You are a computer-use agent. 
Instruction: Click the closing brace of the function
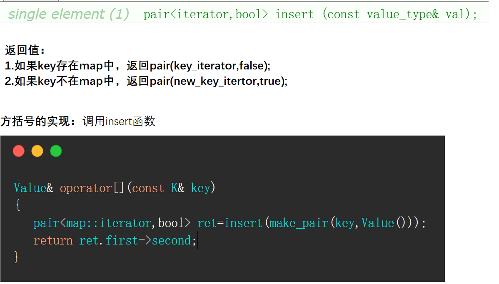pyautogui.click(x=16, y=257)
